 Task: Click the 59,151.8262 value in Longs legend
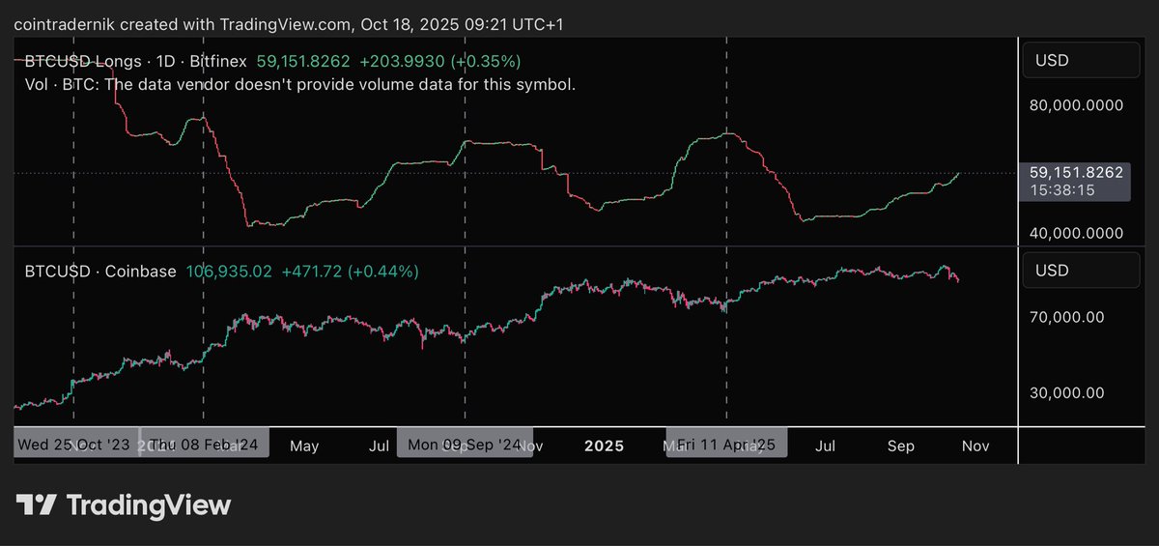tap(302, 61)
